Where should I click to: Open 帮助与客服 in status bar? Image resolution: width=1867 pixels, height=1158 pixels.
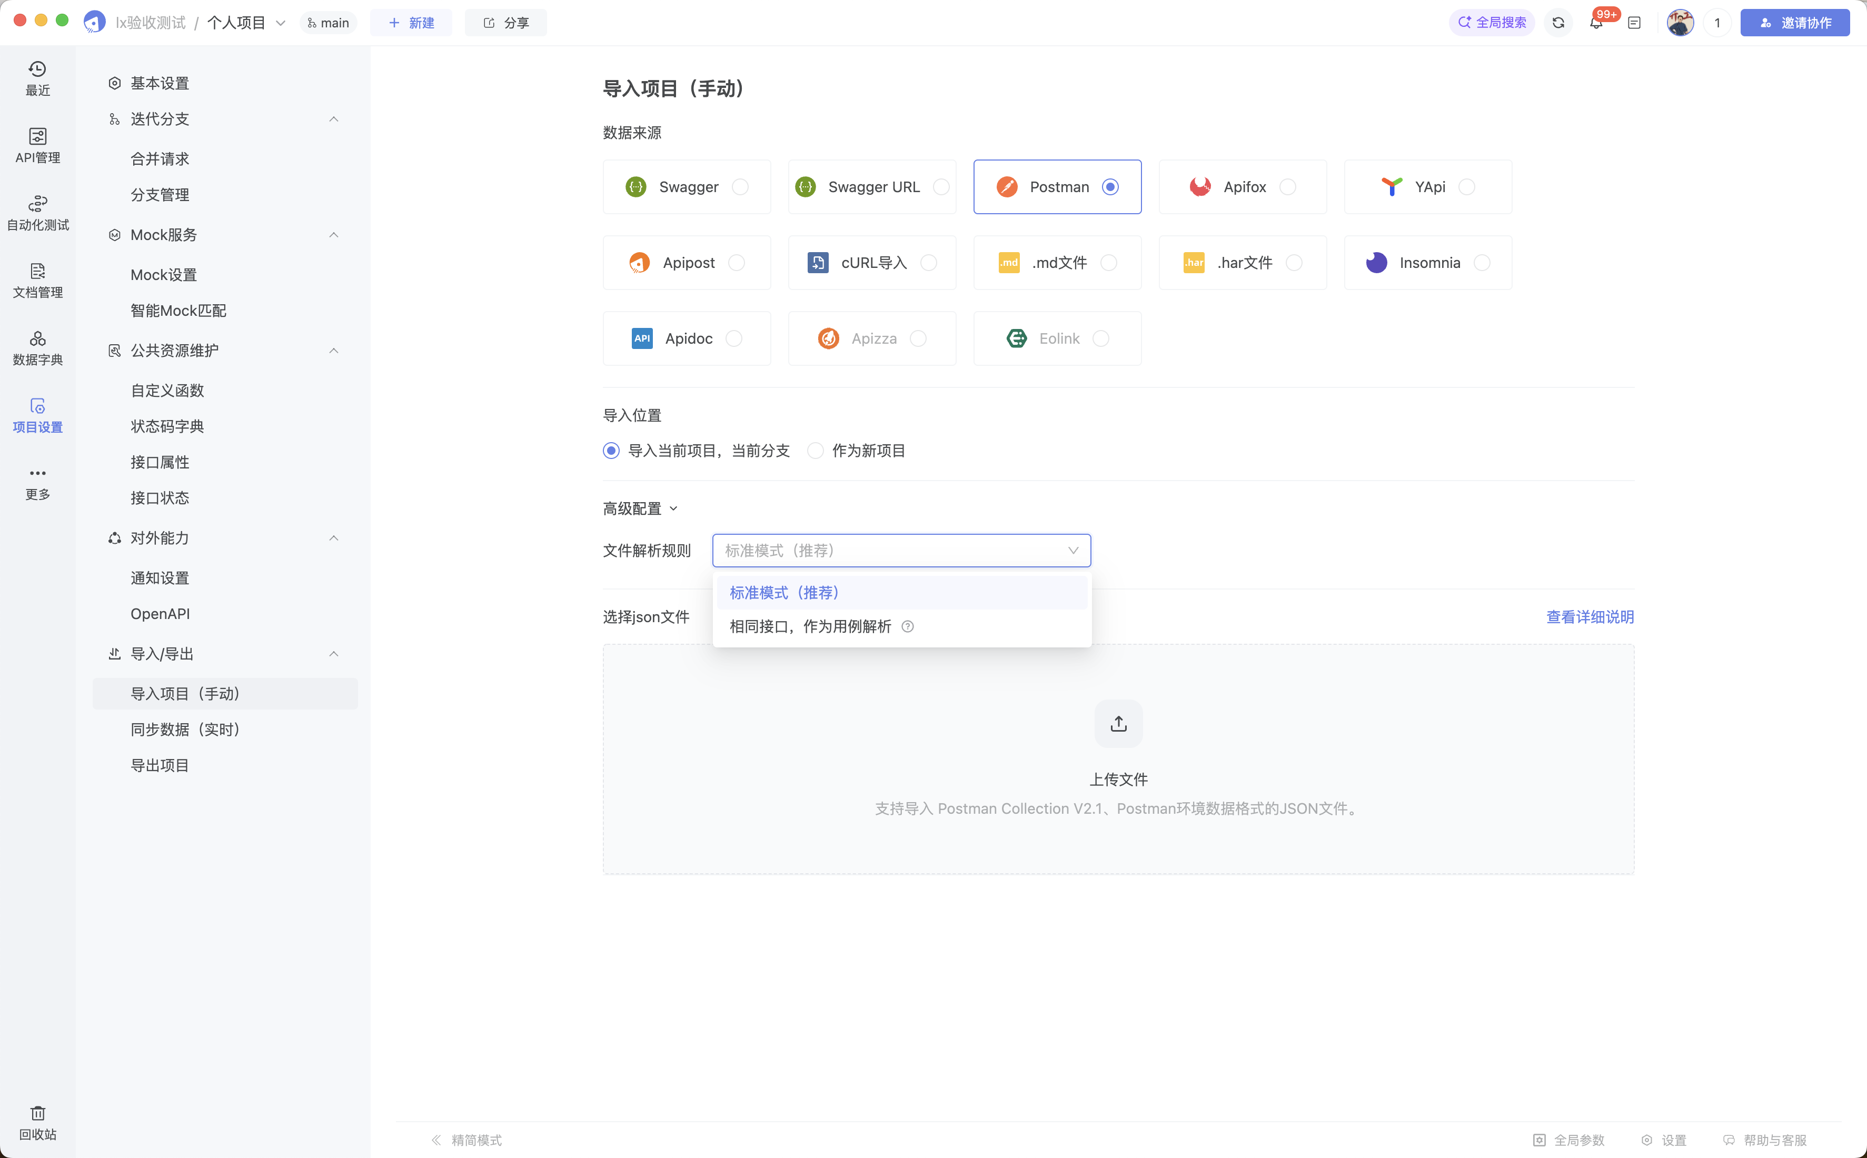click(x=1766, y=1140)
